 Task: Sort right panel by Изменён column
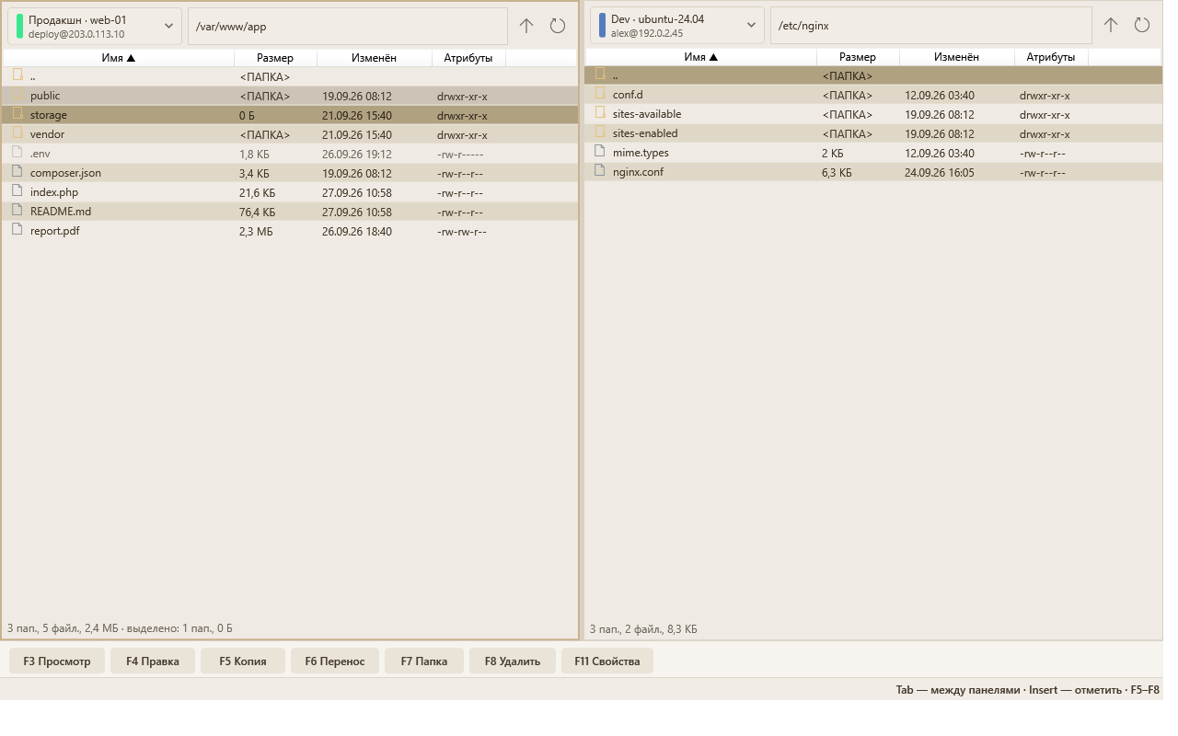click(x=957, y=57)
